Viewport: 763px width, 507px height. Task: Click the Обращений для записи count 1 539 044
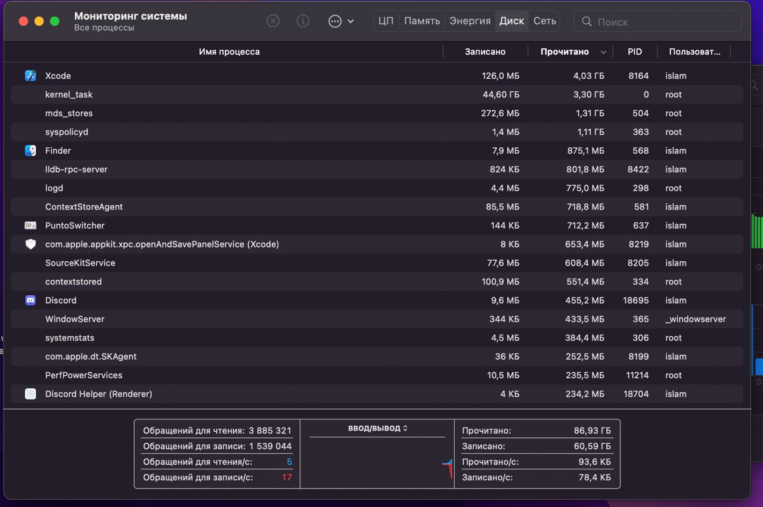pyautogui.click(x=271, y=446)
